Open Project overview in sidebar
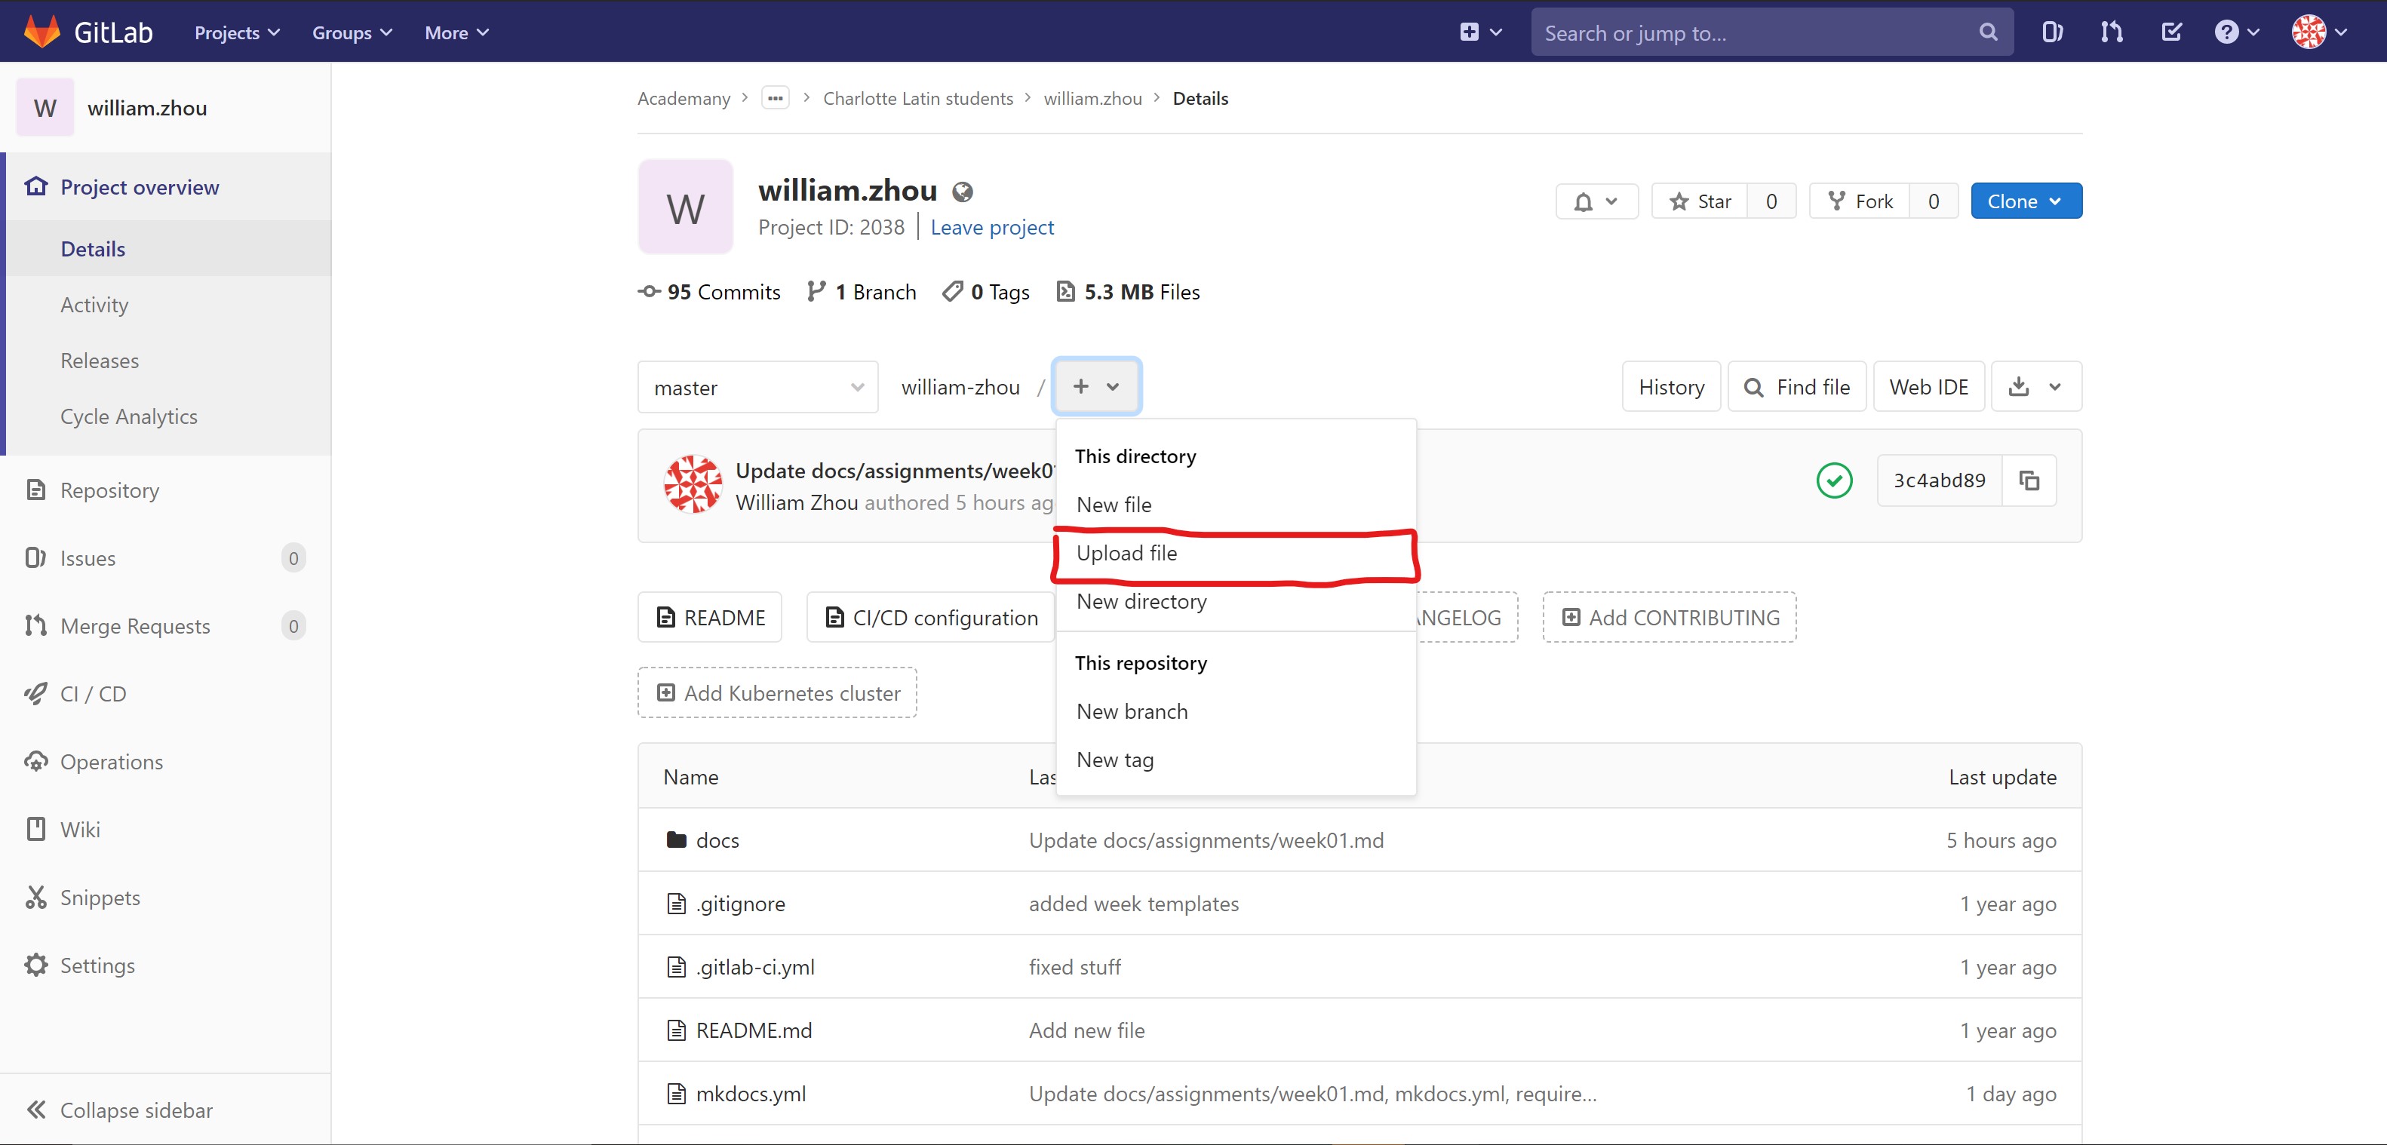2387x1145 pixels. point(167,187)
